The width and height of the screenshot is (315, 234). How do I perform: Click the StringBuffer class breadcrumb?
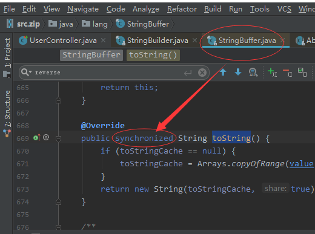tap(142, 24)
